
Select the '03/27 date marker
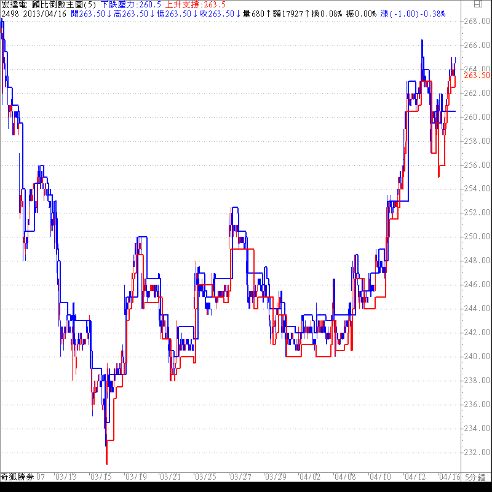240,477
